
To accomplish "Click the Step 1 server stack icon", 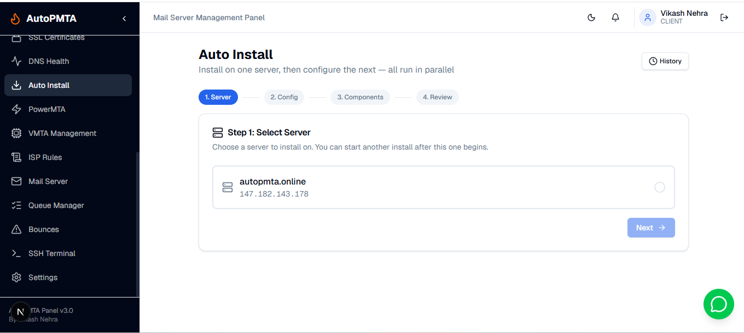I will coord(218,132).
